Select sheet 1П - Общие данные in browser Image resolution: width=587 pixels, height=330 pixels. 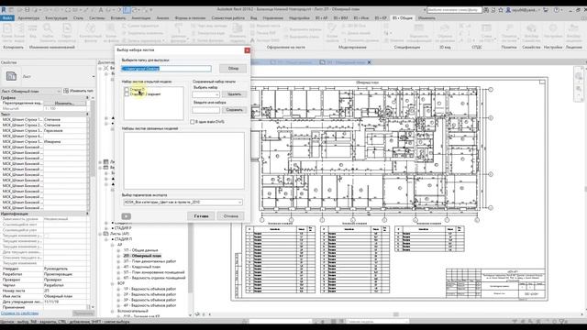pos(140,250)
